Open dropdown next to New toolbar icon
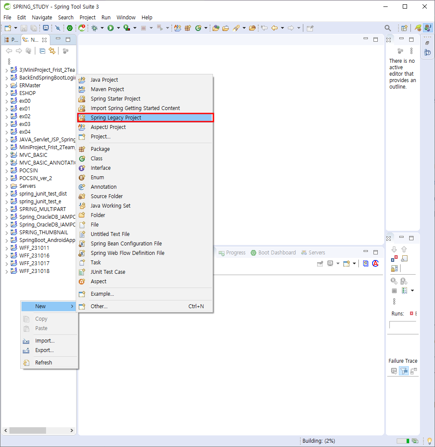435x447 pixels. tap(15, 28)
